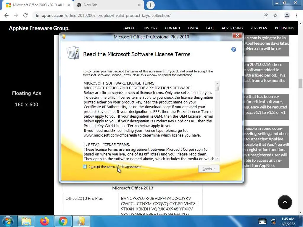Image resolution: width=303 pixels, height=227 pixels.
Task: Check the accept terms agreement checkbox
Action: coord(85,167)
